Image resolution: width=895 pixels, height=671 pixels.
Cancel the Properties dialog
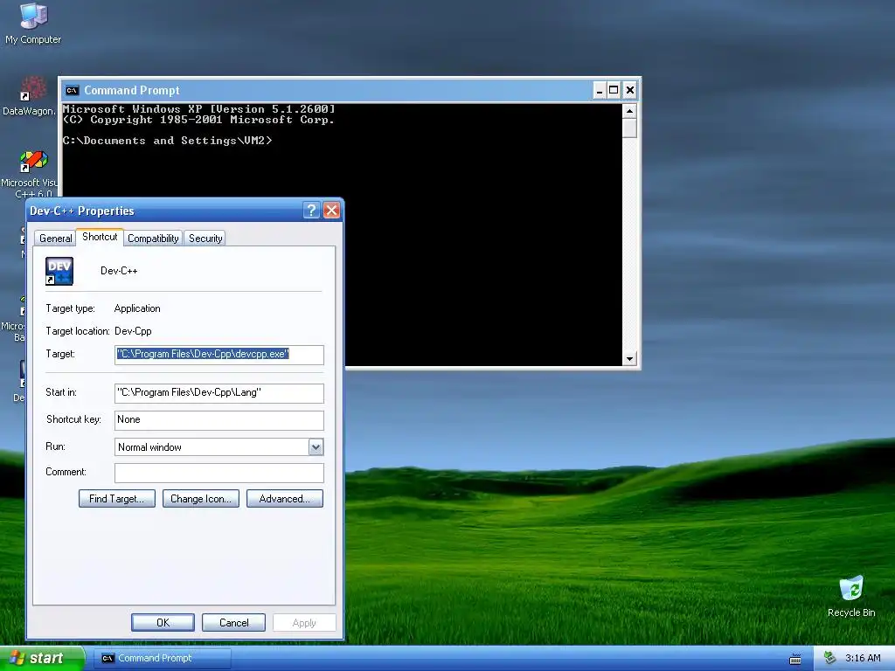[234, 622]
